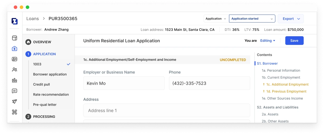Jump to 1e. Other Sources Income
Screen dimensions: 324x134
click(x=282, y=98)
